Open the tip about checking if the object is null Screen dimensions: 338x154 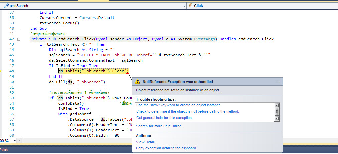coord(188,112)
